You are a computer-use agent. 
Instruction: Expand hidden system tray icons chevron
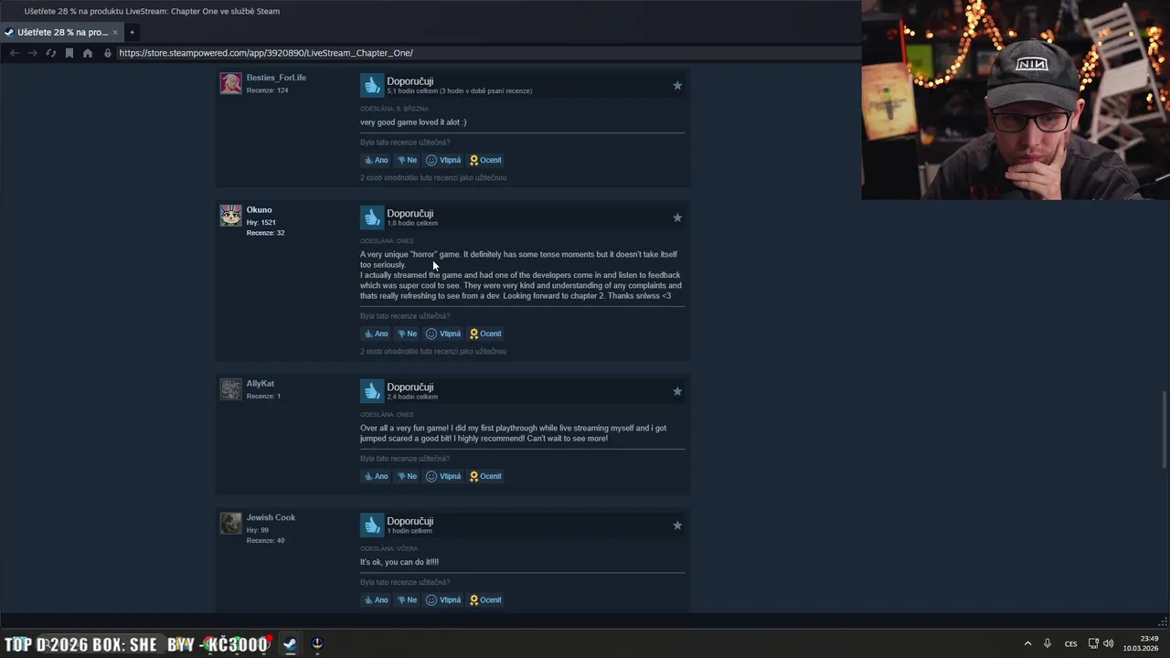click(x=1027, y=643)
